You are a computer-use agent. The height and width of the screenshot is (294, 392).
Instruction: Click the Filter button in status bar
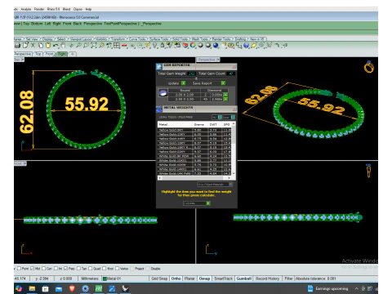pos(288,278)
